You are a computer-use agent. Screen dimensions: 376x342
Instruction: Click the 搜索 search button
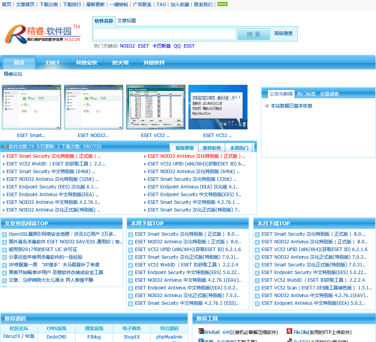point(254,34)
